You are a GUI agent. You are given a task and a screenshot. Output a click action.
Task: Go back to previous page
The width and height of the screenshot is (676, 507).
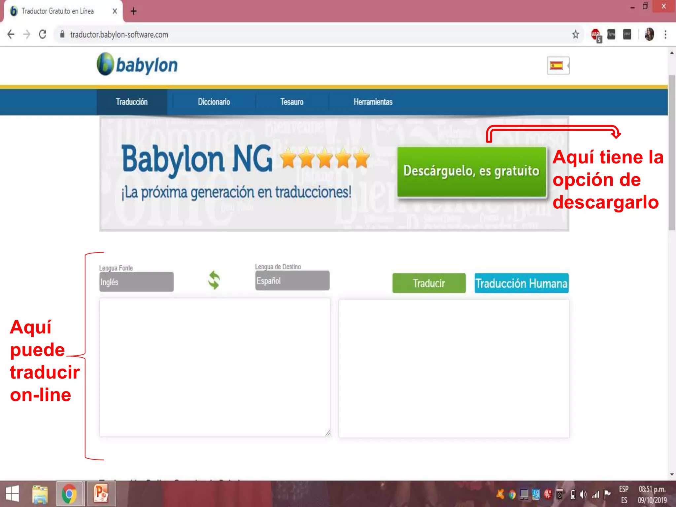click(x=11, y=34)
